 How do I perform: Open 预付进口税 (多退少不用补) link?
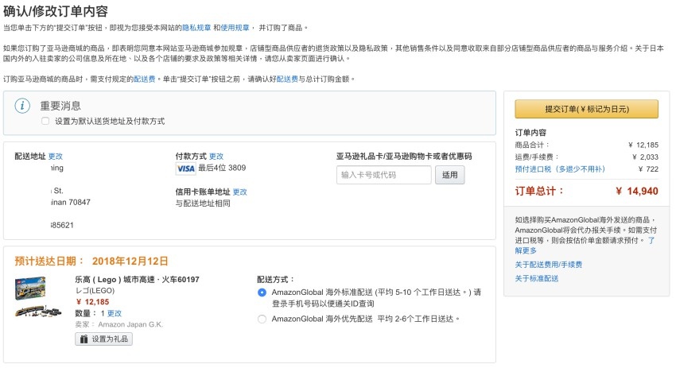[x=559, y=169]
